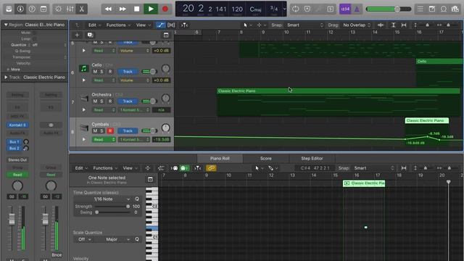The width and height of the screenshot is (464, 261).
Task: Switch to the Piano Roll tab
Action: pyautogui.click(x=220, y=159)
